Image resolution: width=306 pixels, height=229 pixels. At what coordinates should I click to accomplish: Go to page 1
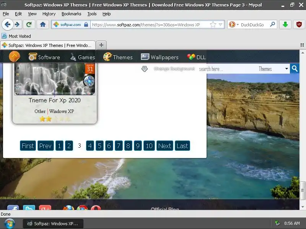pyautogui.click(x=59, y=146)
